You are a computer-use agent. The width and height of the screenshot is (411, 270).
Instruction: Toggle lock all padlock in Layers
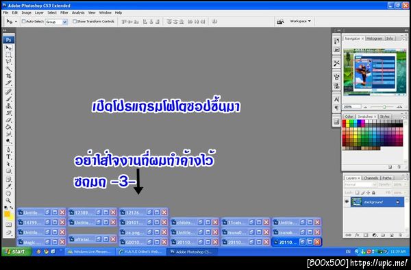point(373,193)
